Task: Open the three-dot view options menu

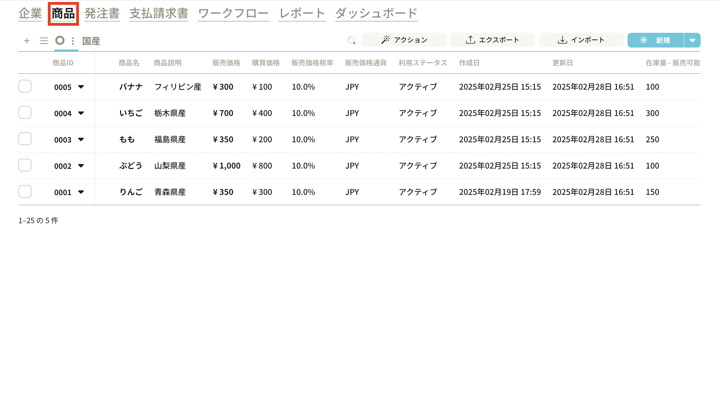Action: 73,41
